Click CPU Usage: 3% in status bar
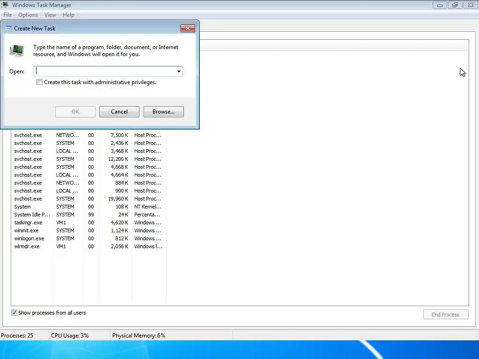This screenshot has width=479, height=359. pos(70,336)
